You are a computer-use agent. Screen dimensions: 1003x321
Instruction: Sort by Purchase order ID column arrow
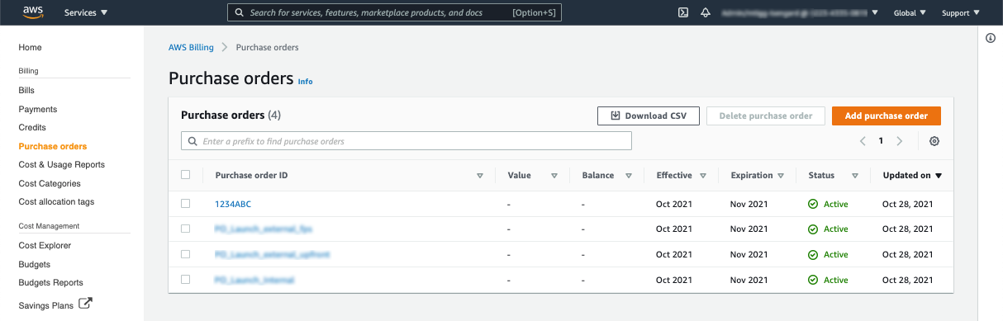[x=480, y=176]
